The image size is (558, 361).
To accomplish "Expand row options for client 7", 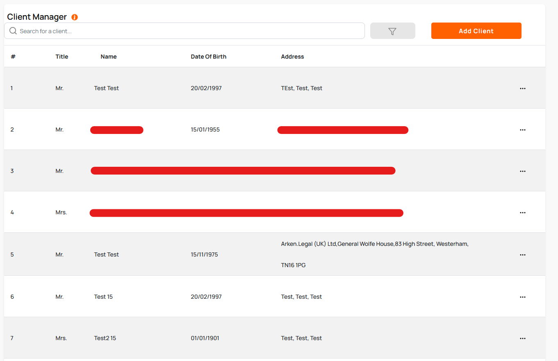I will 522,338.
